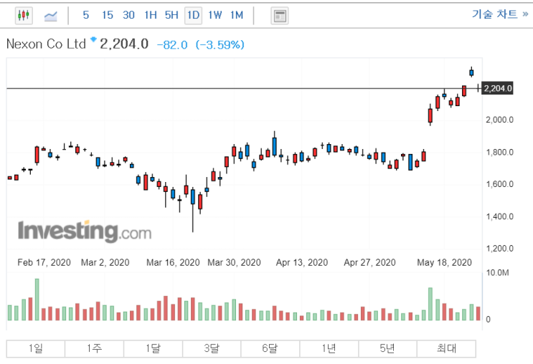This screenshot has height=364, width=533.
Task: Click the (-3.59%) percent change
Action: (x=220, y=45)
